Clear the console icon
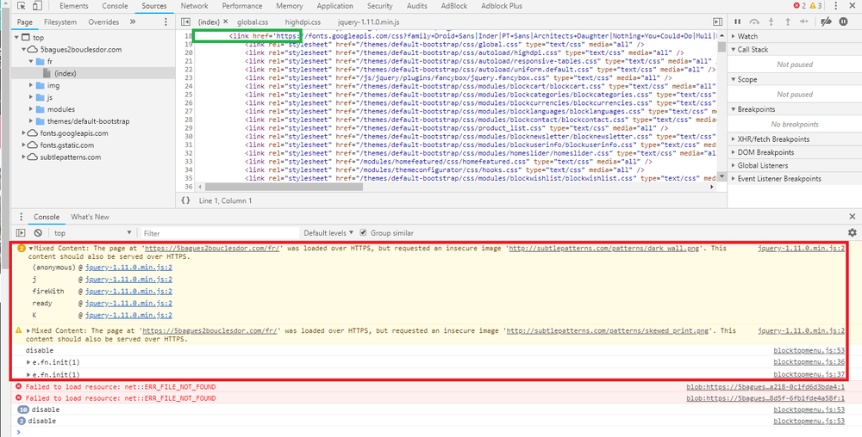 38,233
